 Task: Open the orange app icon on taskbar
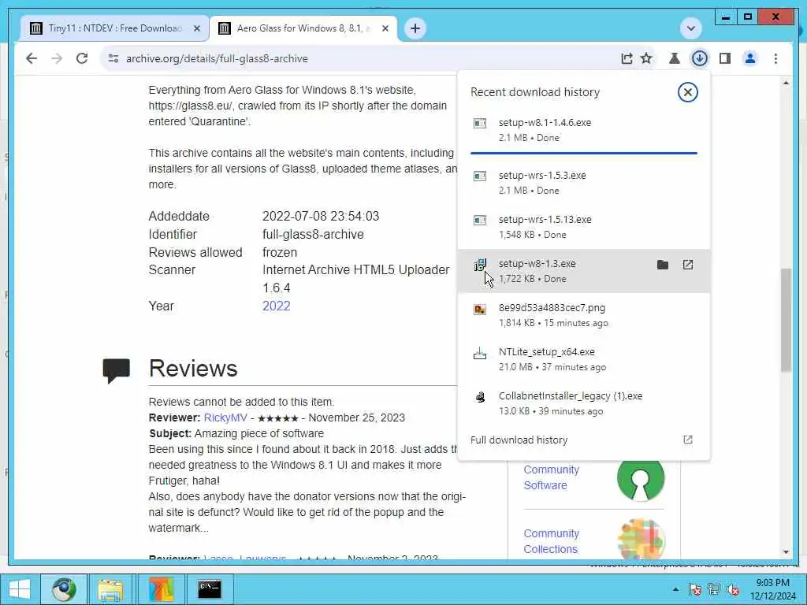coord(161,589)
